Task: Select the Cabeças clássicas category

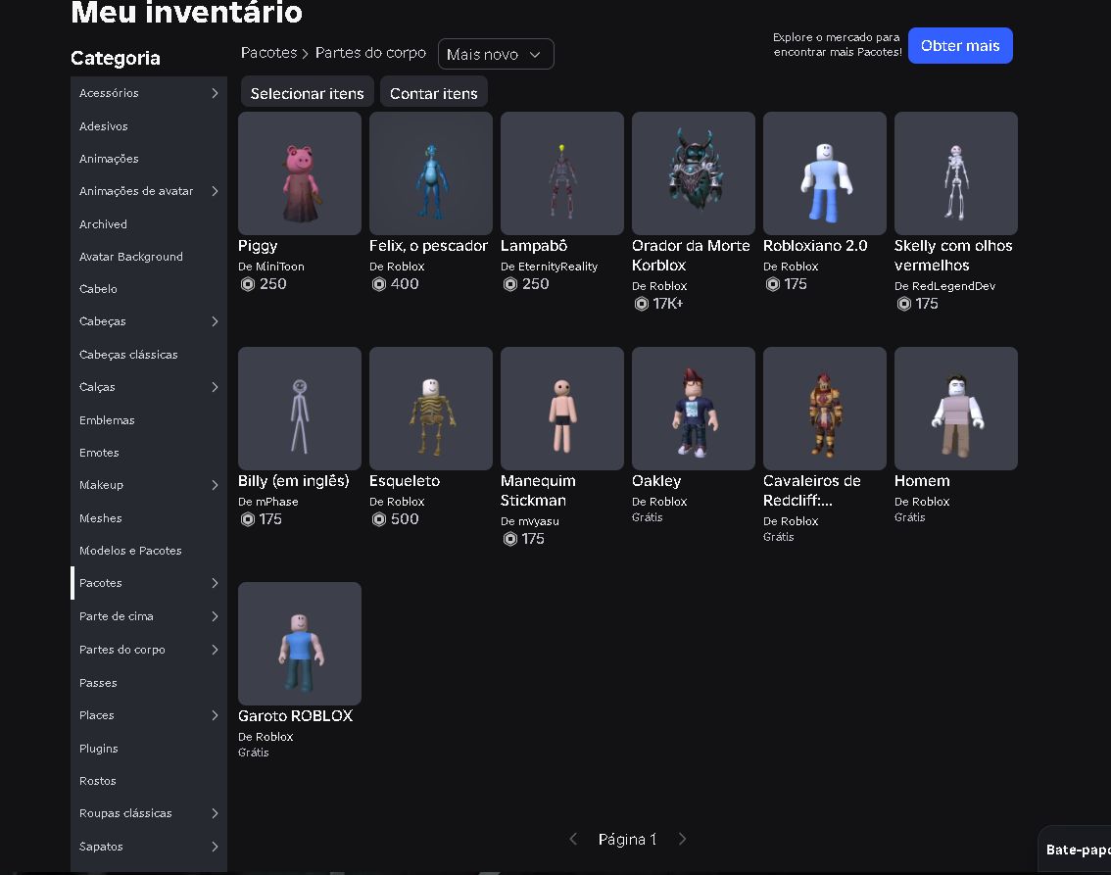Action: (x=149, y=355)
